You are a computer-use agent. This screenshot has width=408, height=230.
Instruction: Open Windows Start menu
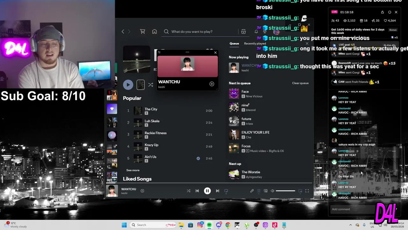(124, 225)
